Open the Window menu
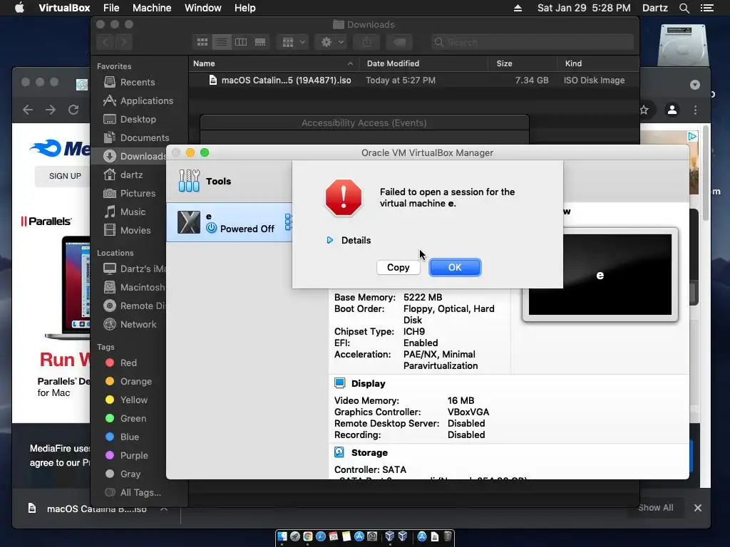 203,8
